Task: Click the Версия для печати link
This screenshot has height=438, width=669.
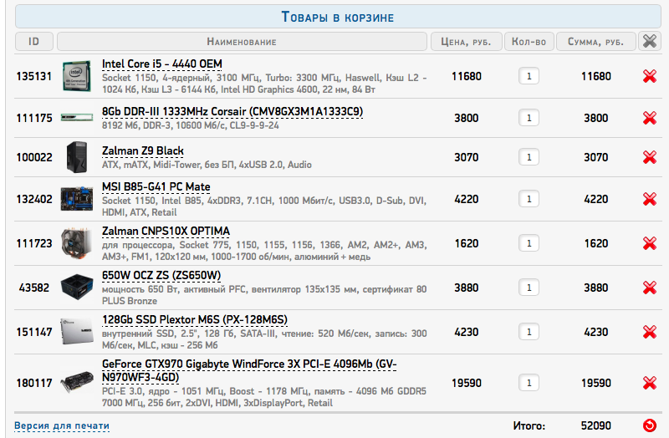Action: pos(62,425)
